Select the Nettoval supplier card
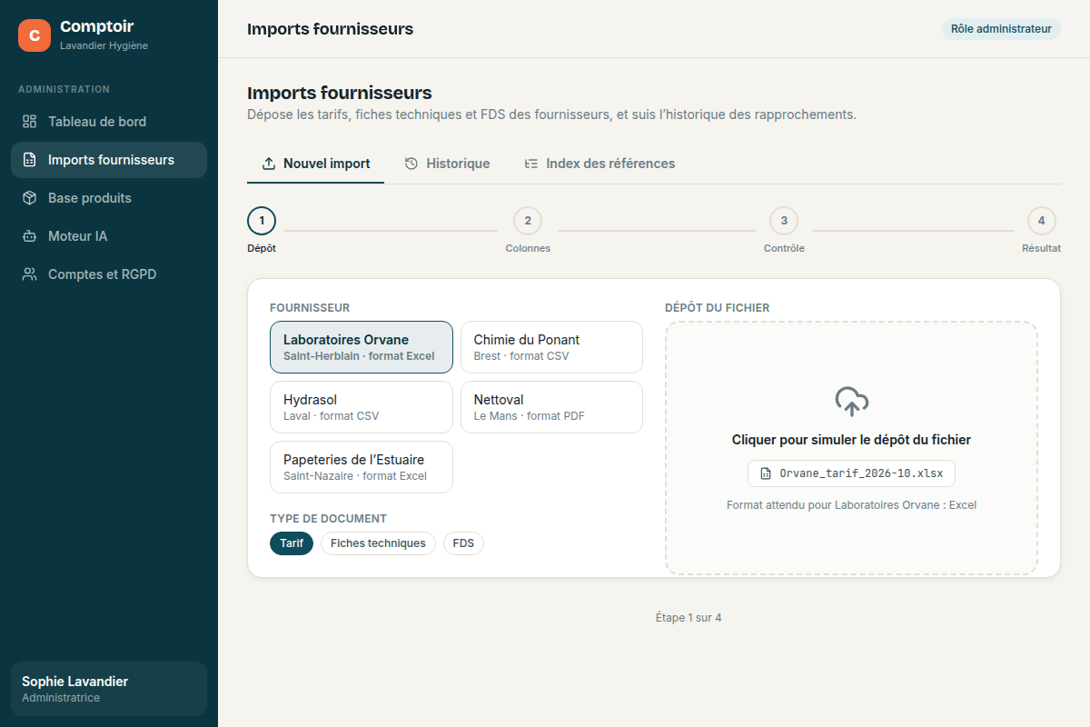The height and width of the screenshot is (727, 1090). tap(551, 407)
